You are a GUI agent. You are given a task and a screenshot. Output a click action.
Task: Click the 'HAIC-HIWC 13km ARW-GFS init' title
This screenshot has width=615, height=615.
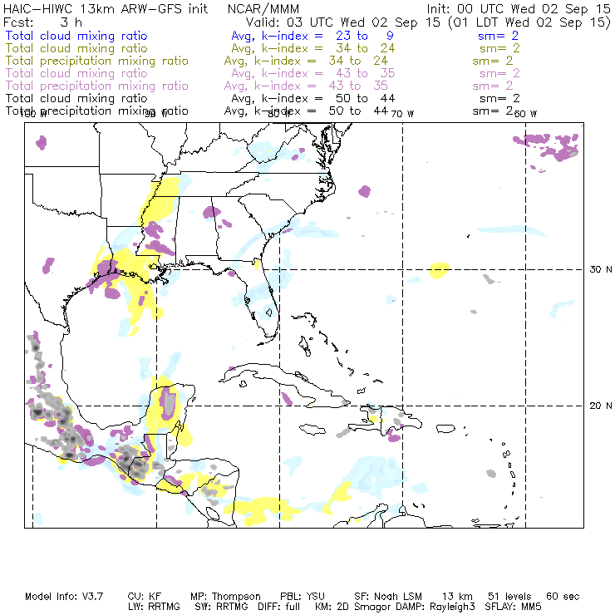coord(106,9)
